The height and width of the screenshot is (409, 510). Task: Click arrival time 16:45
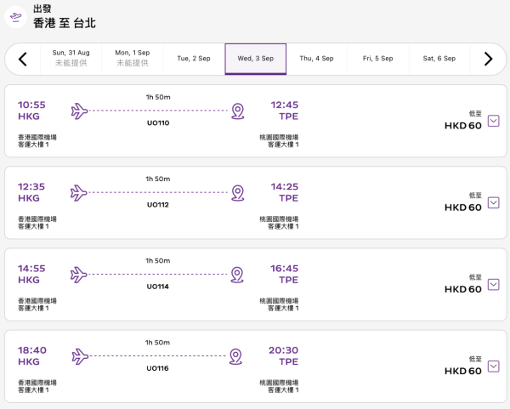point(284,269)
